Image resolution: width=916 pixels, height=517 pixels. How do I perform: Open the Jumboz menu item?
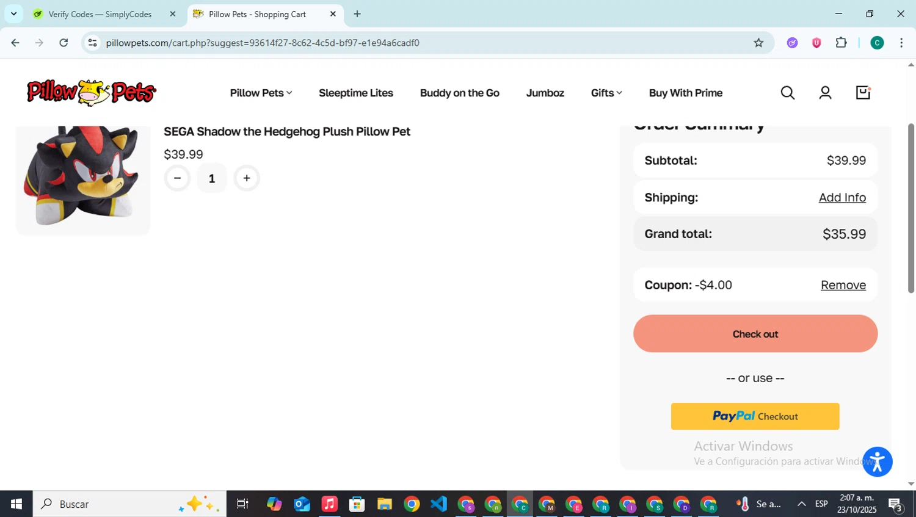tap(545, 93)
